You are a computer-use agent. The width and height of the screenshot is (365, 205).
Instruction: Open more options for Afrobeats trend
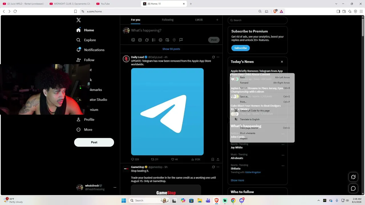pos(283,155)
